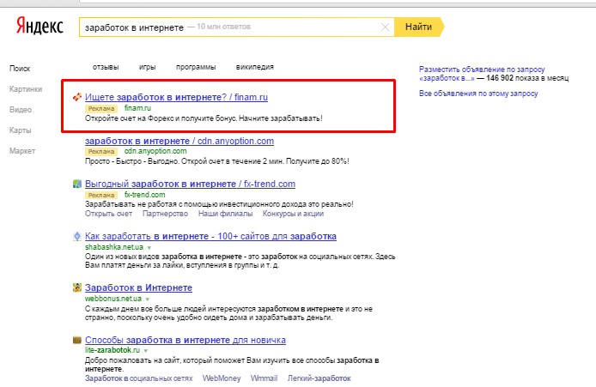Click text Просто - Быстро - Выгодно
Viewport: 596px width, 387px height.
tap(132, 161)
